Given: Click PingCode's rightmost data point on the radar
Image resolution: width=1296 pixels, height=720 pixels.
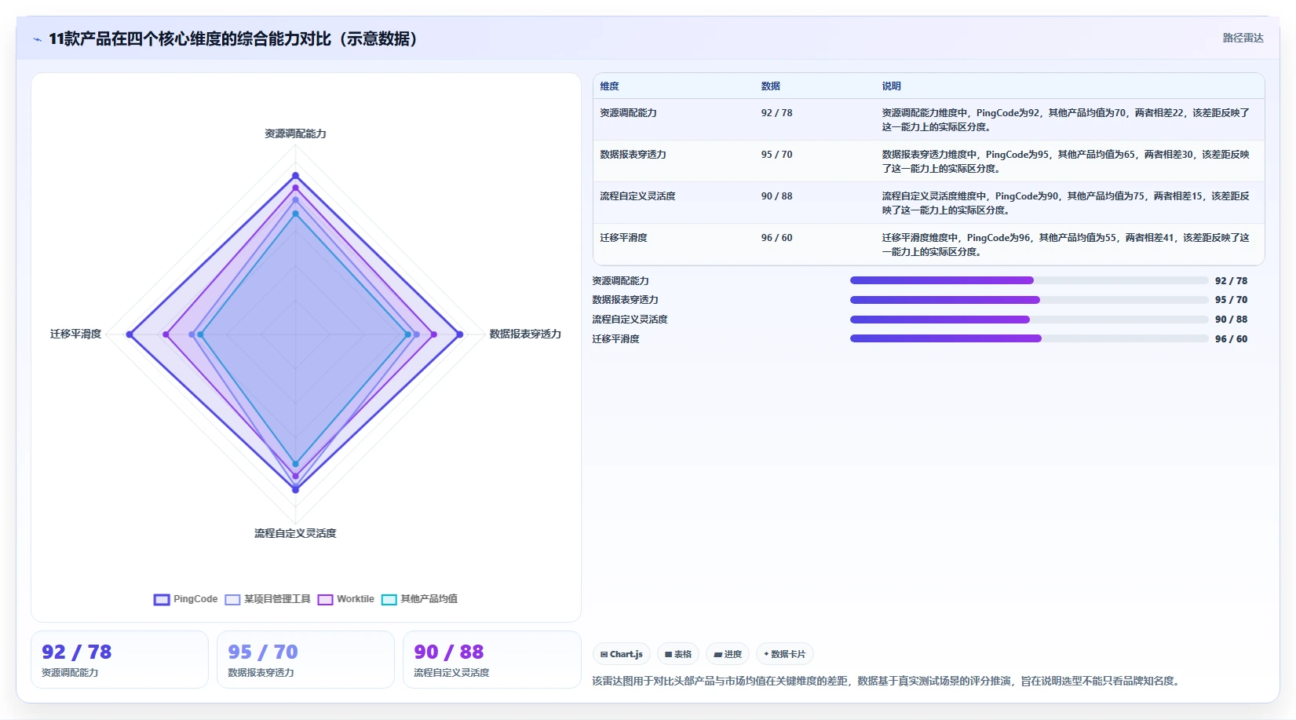Looking at the screenshot, I should pyautogui.click(x=460, y=334).
